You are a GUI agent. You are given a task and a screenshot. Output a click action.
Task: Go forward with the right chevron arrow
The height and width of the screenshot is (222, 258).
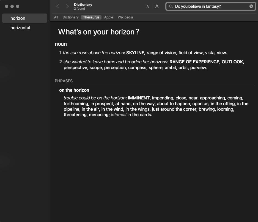coord(67,6)
